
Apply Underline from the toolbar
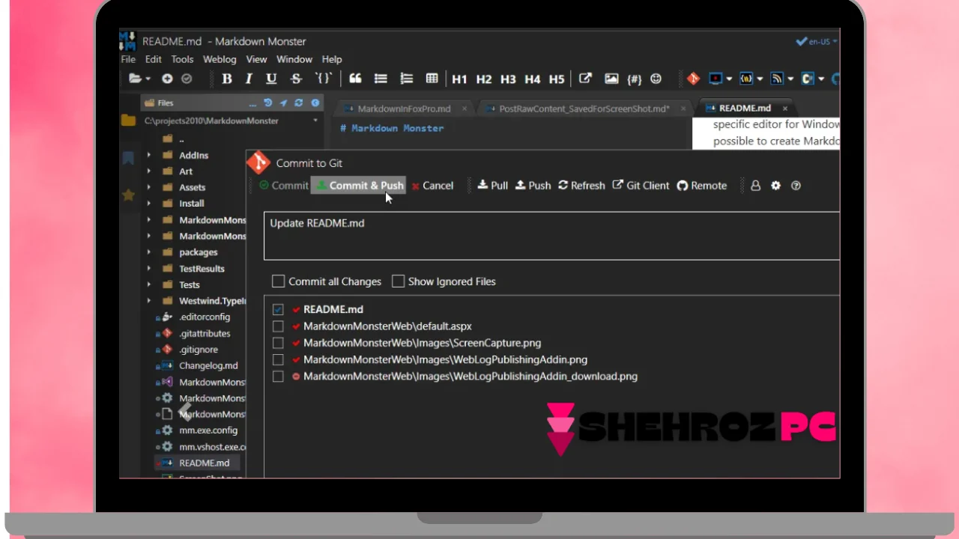[271, 79]
